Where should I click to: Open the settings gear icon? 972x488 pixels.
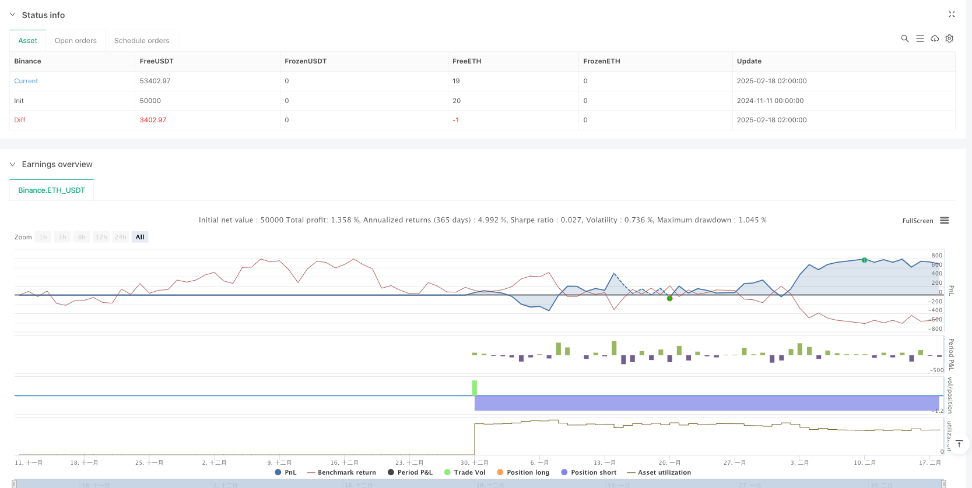949,38
